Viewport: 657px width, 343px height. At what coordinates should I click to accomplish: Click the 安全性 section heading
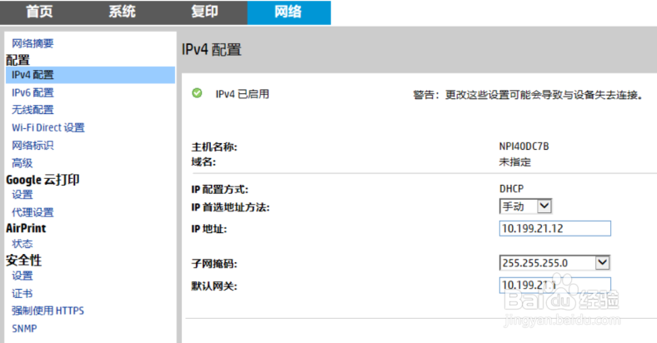pyautogui.click(x=24, y=261)
